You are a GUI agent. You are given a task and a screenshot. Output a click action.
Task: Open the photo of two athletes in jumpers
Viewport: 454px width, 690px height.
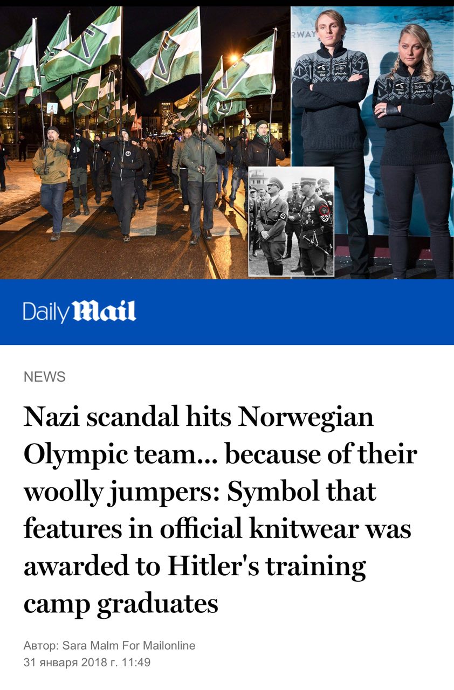pos(373,142)
